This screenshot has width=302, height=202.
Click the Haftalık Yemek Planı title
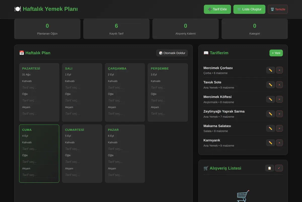click(x=46, y=9)
